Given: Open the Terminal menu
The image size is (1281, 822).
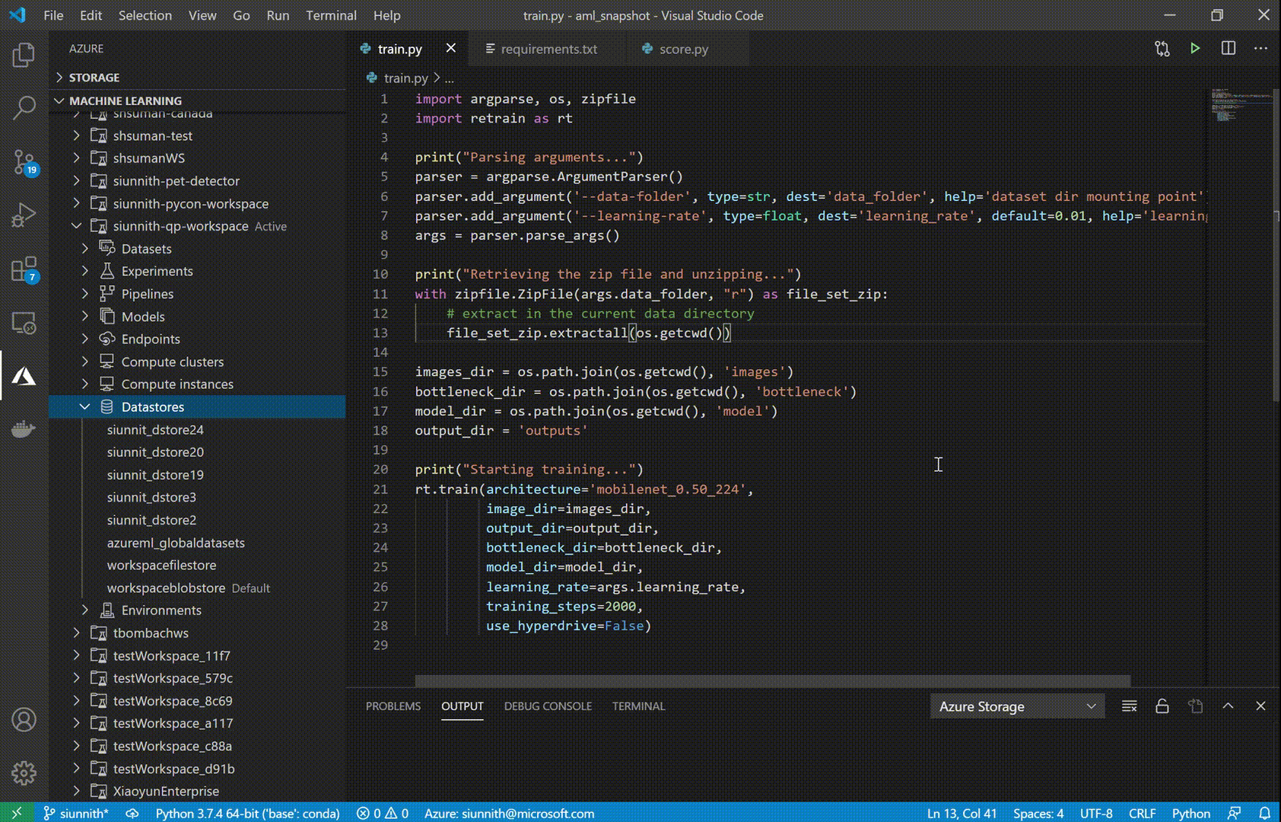Looking at the screenshot, I should pyautogui.click(x=331, y=15).
